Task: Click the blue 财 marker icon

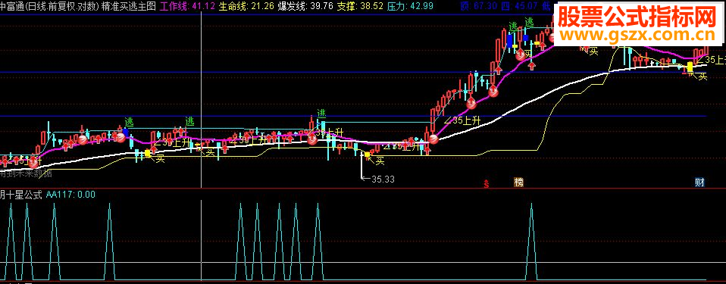Action: [x=699, y=183]
